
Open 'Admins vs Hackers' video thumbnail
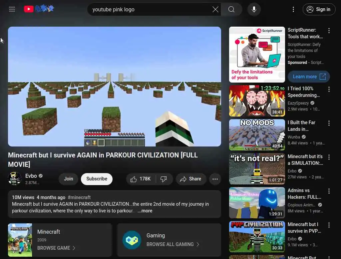[257, 203]
